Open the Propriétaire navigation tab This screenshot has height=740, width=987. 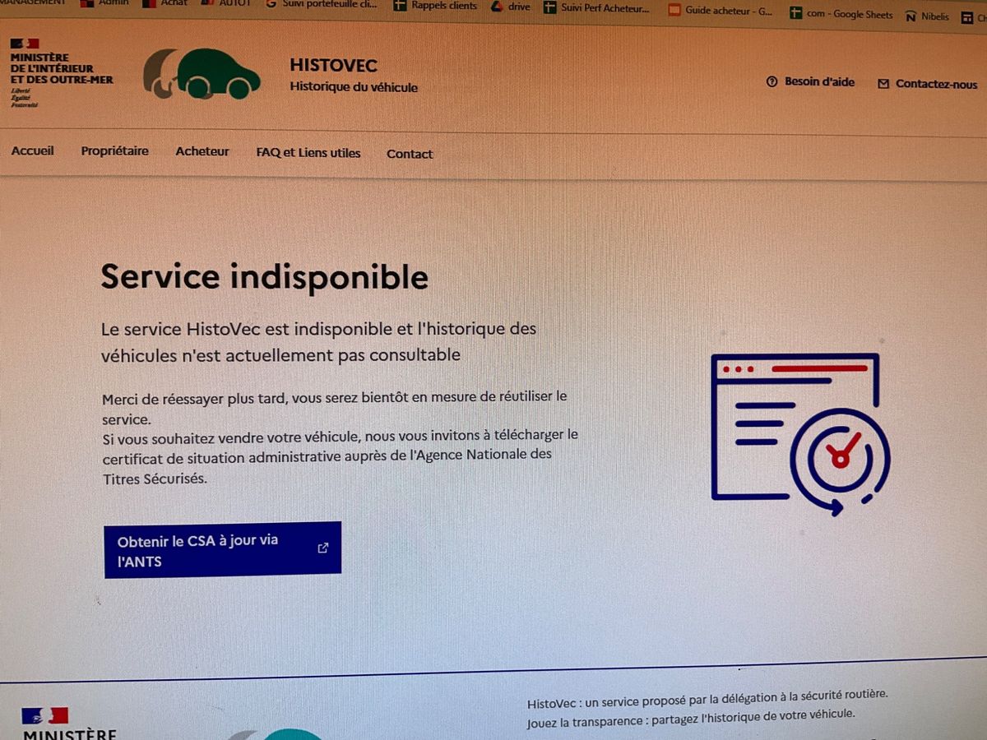click(115, 151)
